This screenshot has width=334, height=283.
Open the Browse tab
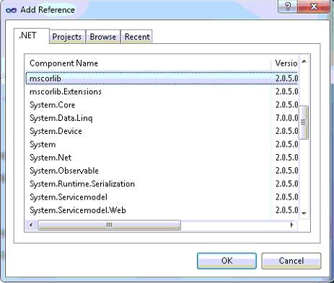[x=103, y=37]
